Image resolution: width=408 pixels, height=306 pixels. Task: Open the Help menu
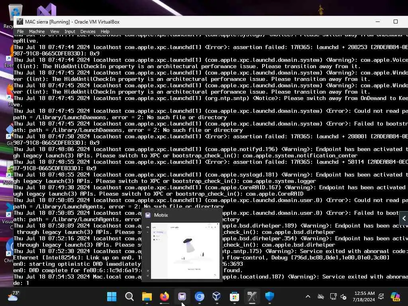(105, 31)
